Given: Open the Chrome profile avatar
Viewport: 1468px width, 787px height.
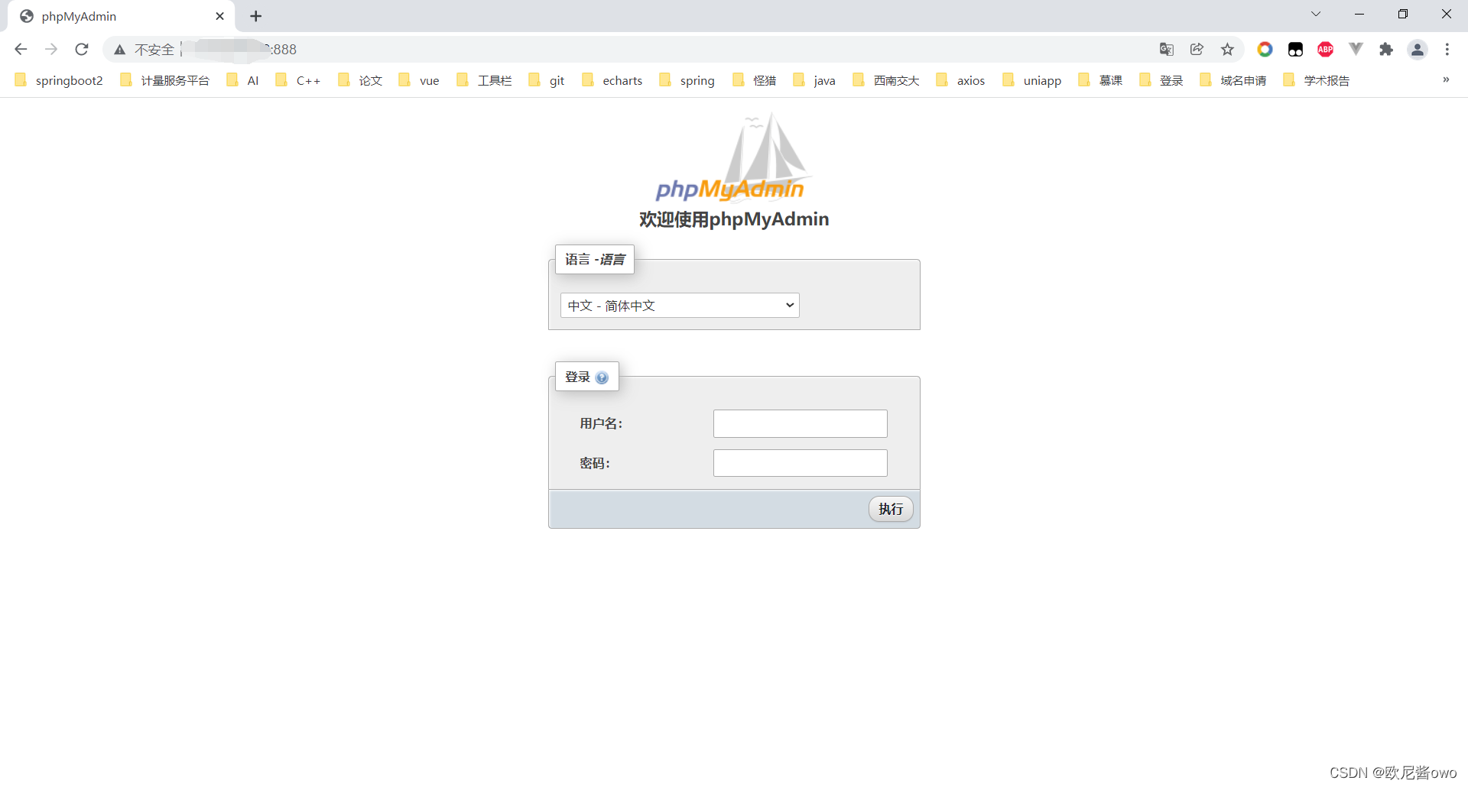Looking at the screenshot, I should pyautogui.click(x=1418, y=50).
